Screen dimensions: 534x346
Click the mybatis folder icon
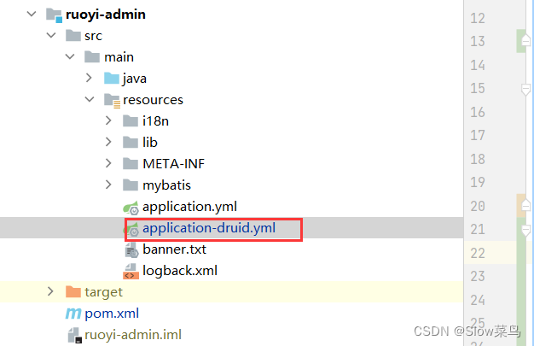(131, 185)
